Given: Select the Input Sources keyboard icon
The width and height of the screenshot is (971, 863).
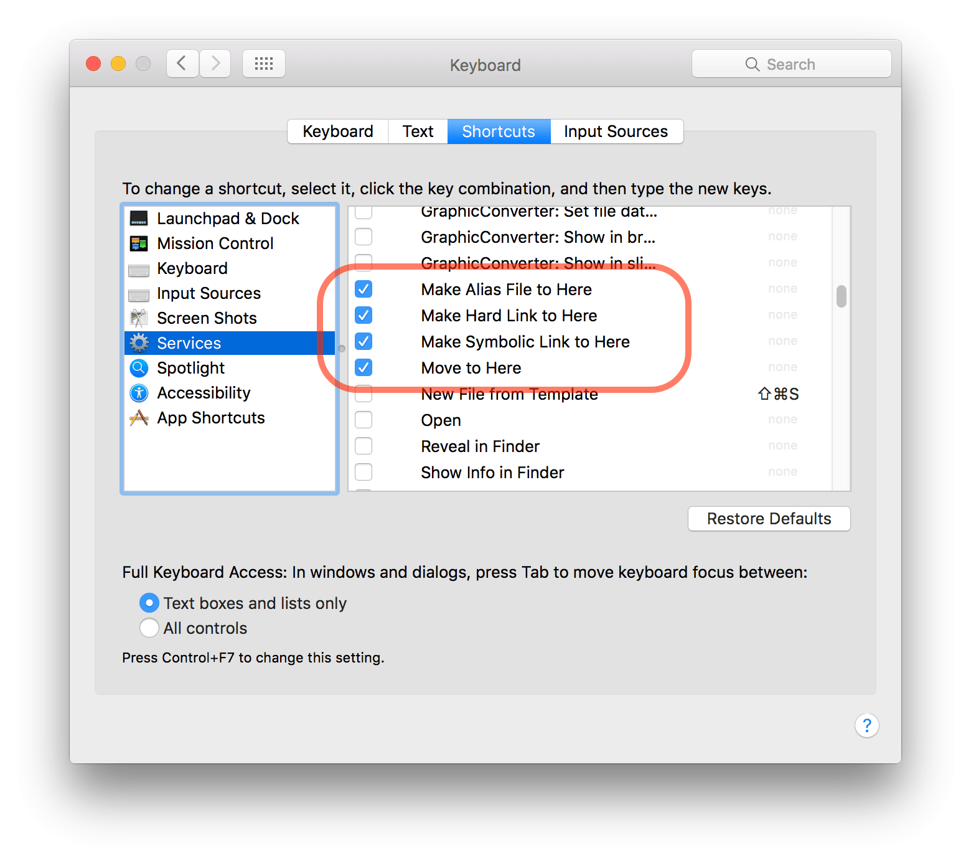Looking at the screenshot, I should pyautogui.click(x=138, y=293).
